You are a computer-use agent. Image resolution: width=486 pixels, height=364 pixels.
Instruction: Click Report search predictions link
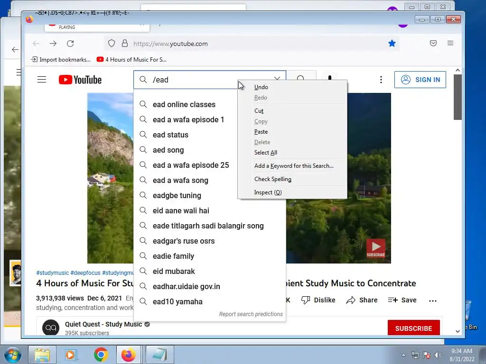[251, 314]
